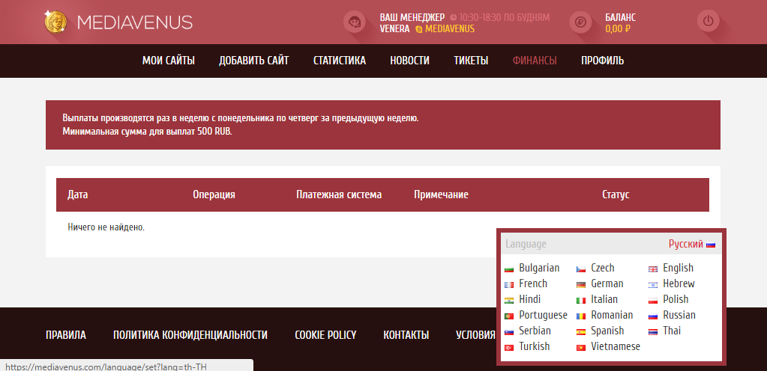The height and width of the screenshot is (371, 767).
Task: Switch language to Thai
Action: pos(672,331)
